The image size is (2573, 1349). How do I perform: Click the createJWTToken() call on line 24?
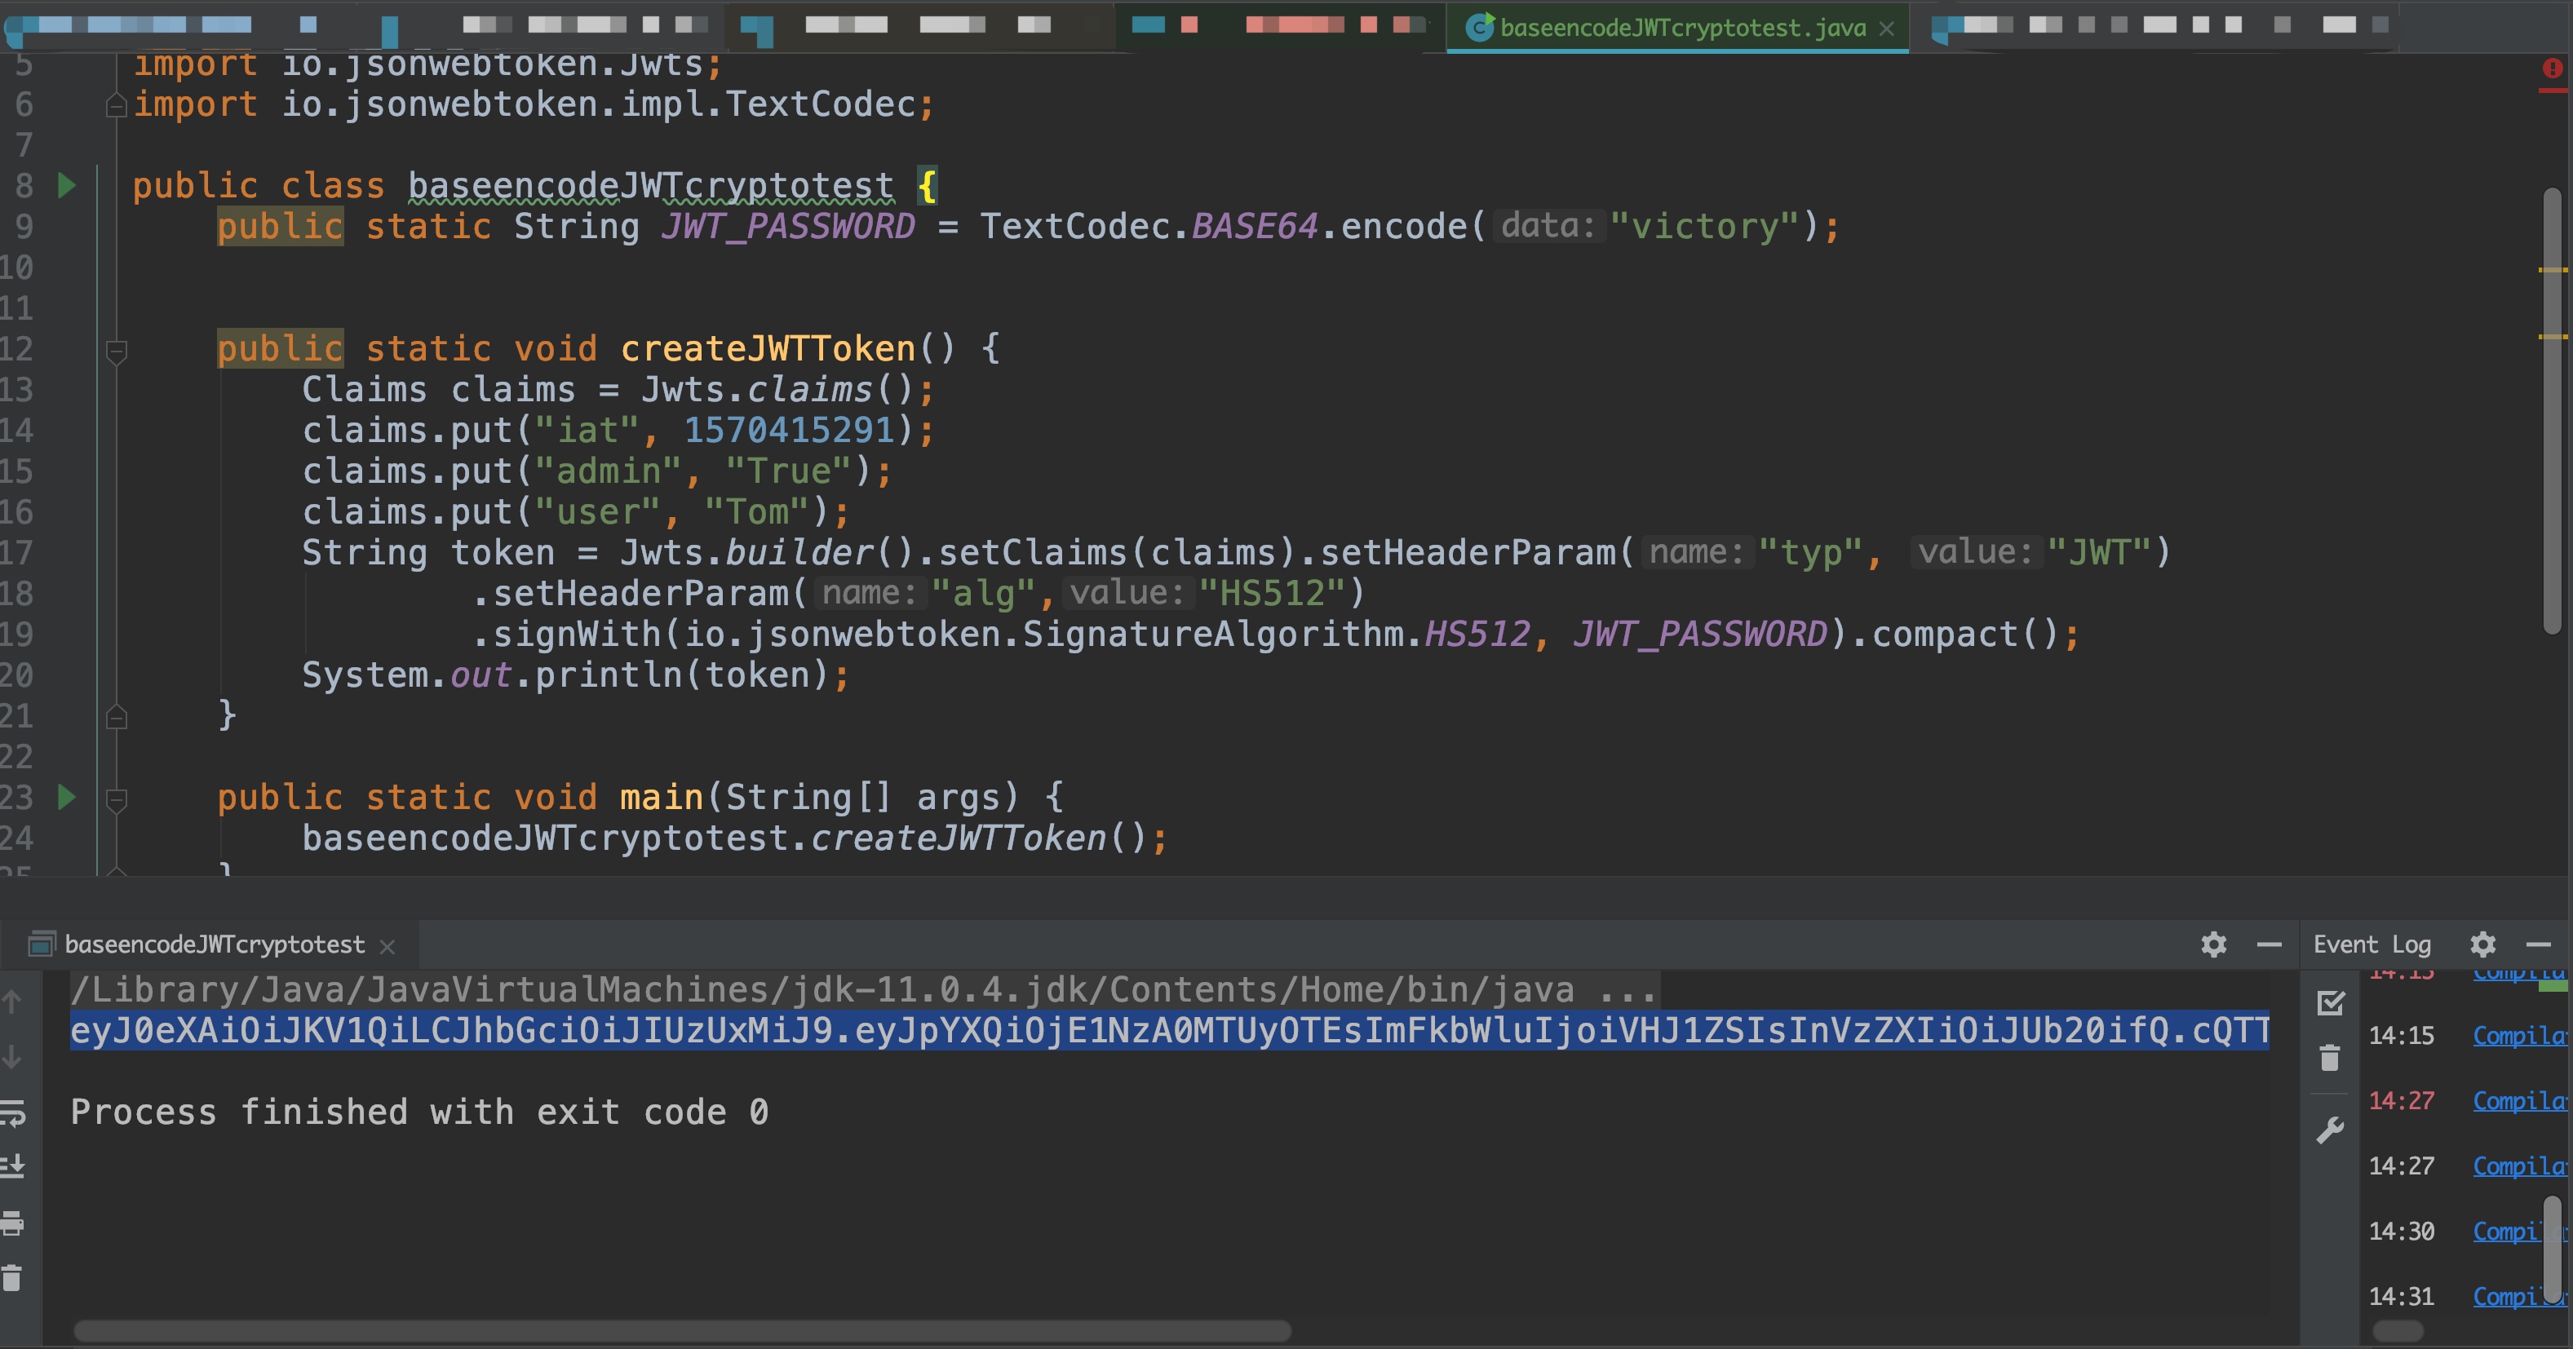(x=978, y=838)
